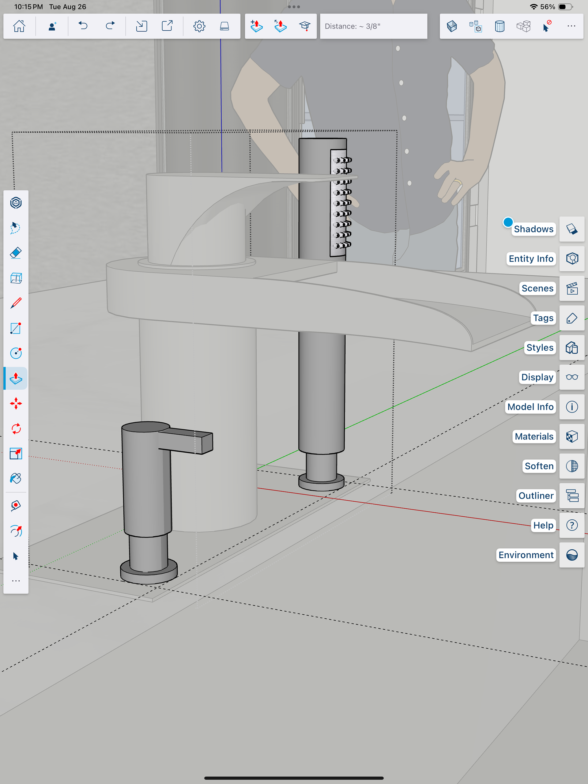The height and width of the screenshot is (784, 588).
Task: Select the Eraser tool
Action: click(x=16, y=253)
